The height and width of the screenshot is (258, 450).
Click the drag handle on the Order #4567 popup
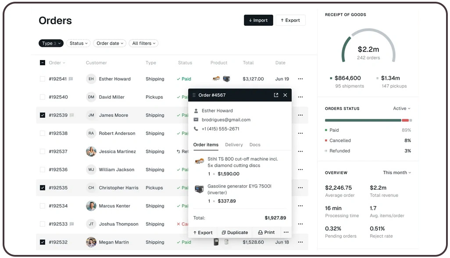point(194,95)
